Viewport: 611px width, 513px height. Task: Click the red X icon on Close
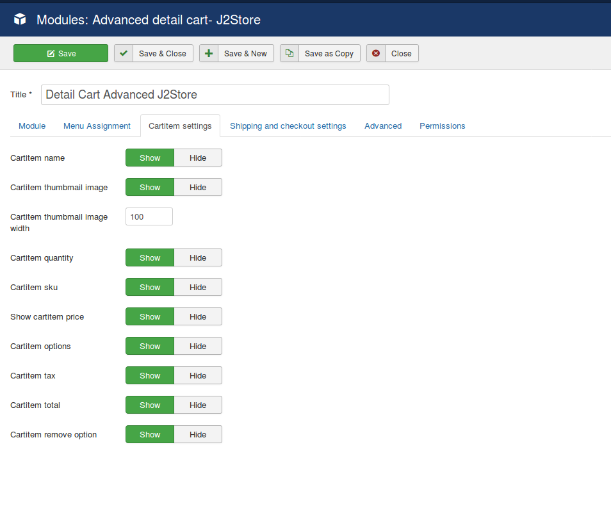[x=376, y=53]
